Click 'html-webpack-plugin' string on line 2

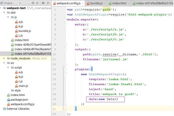pyautogui.click(x=148, y=14)
